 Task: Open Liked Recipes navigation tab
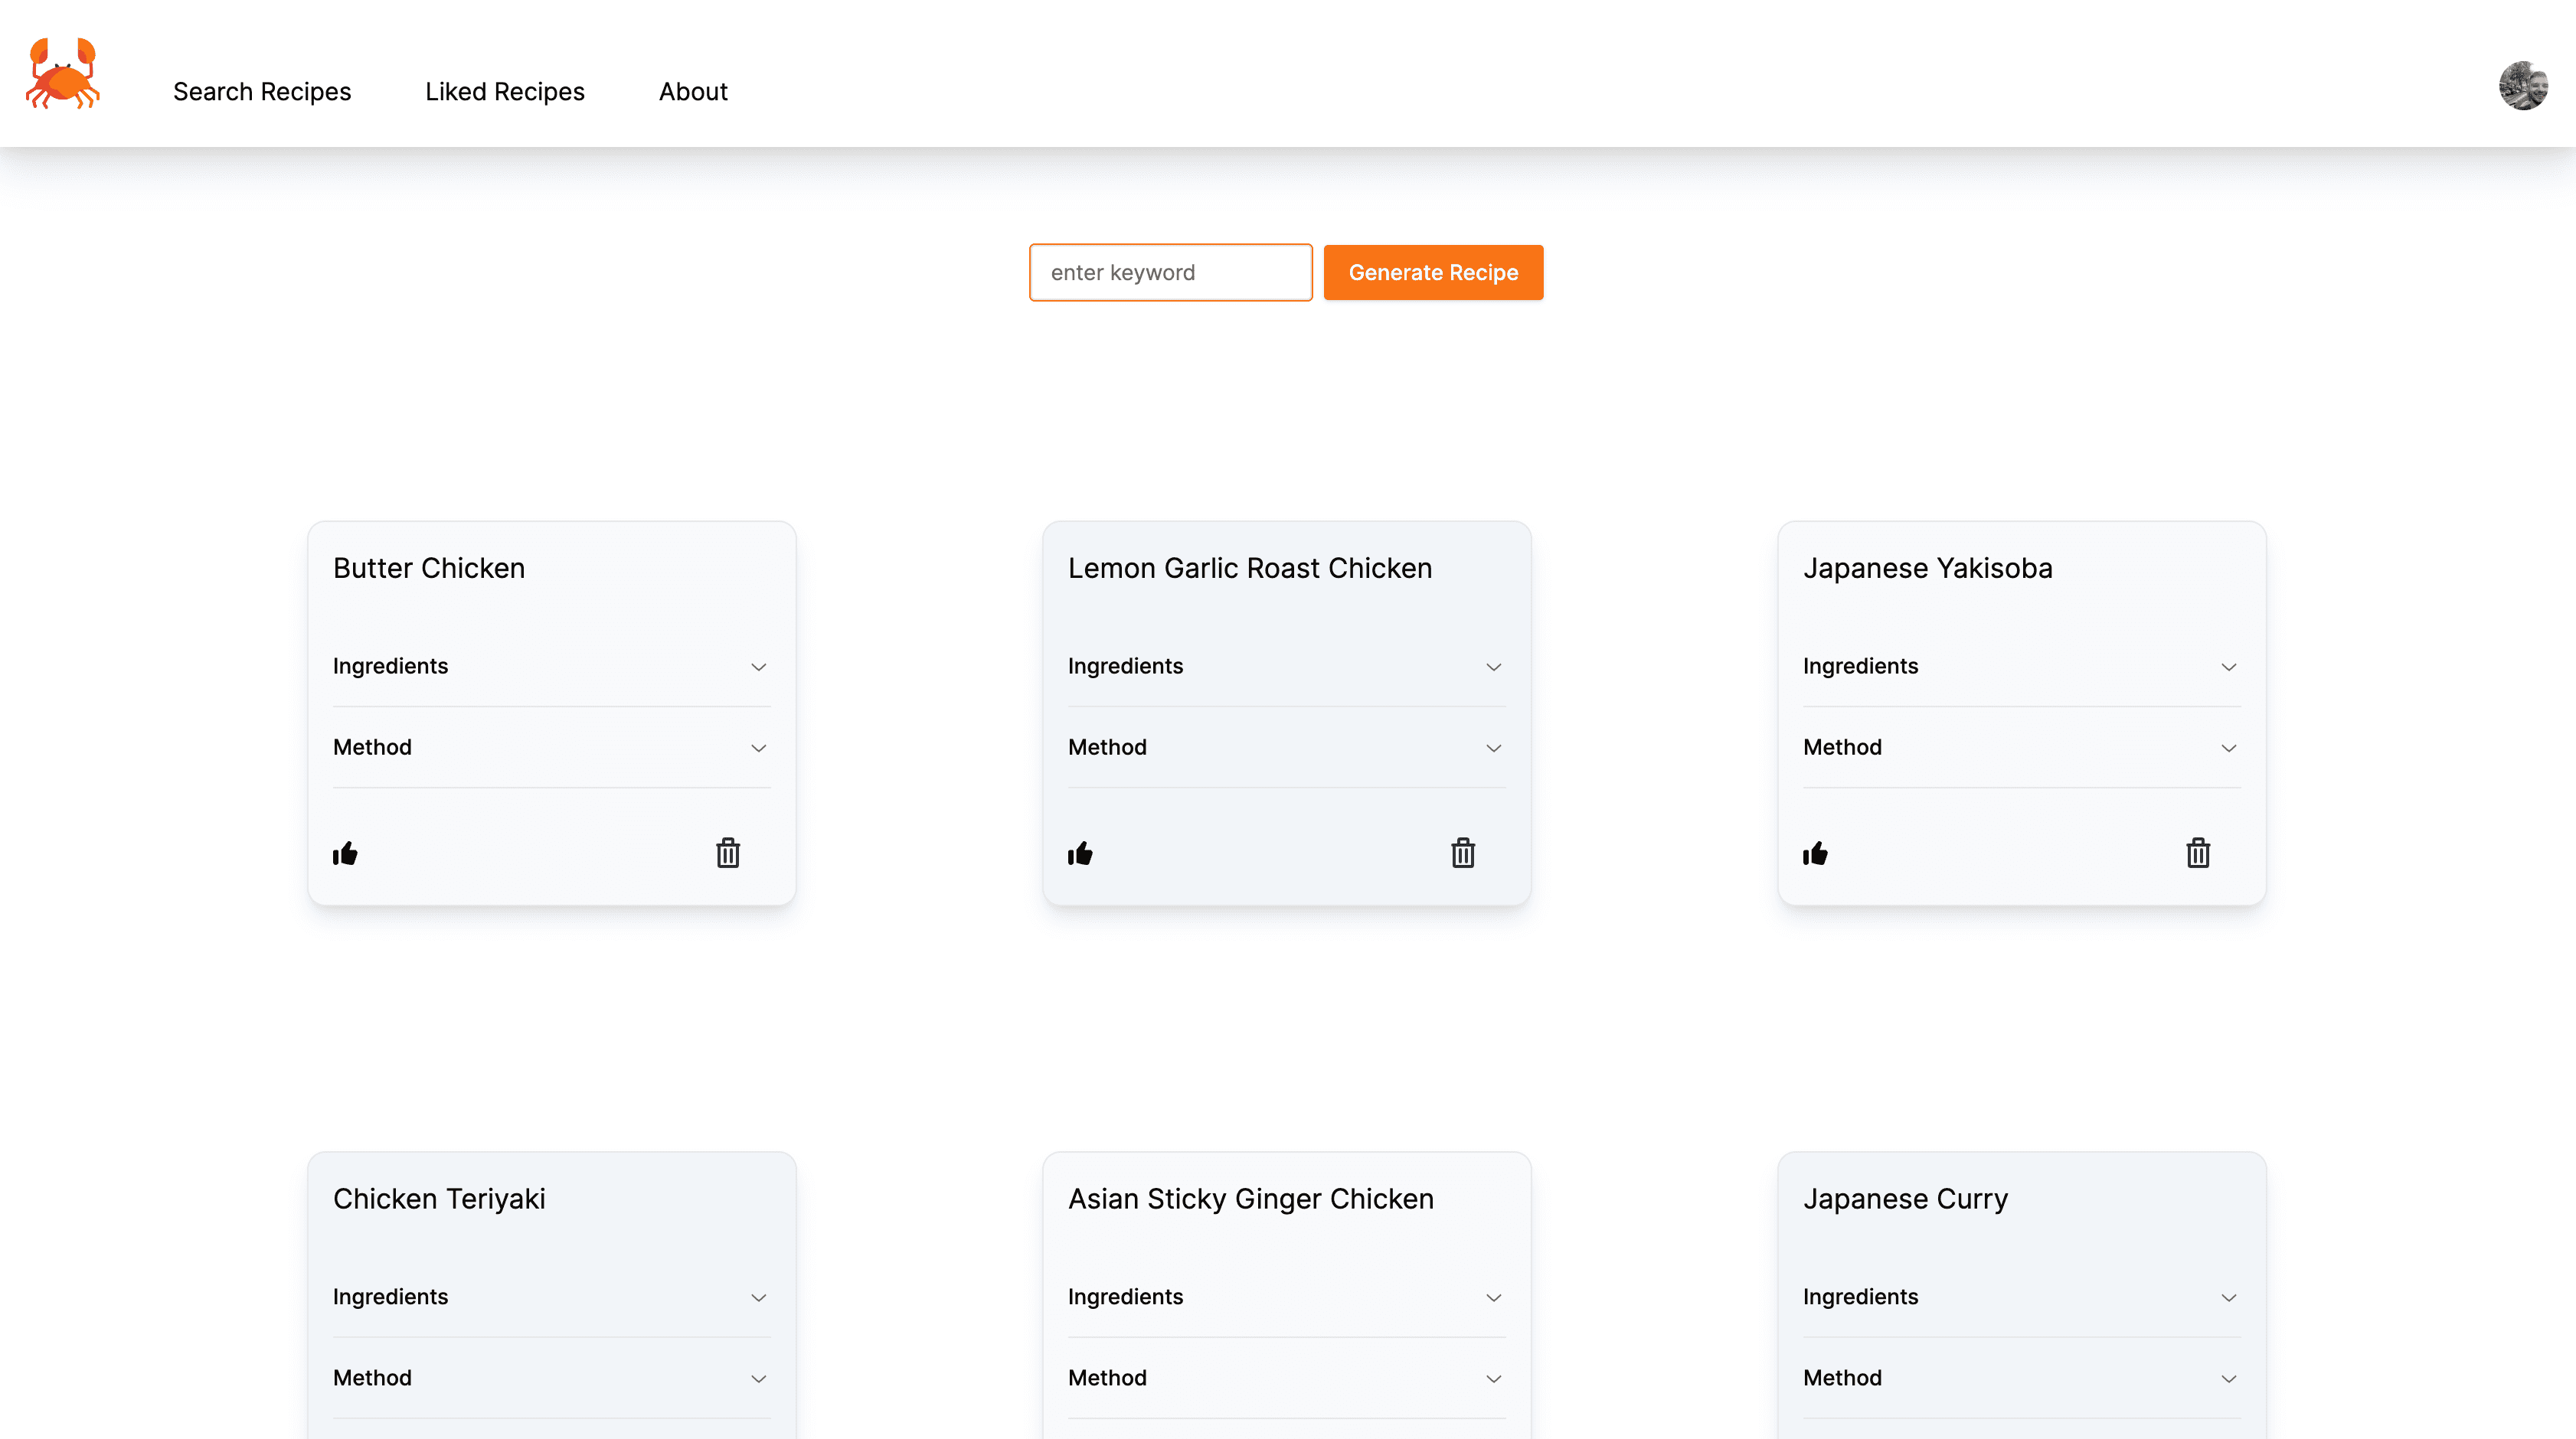(504, 90)
